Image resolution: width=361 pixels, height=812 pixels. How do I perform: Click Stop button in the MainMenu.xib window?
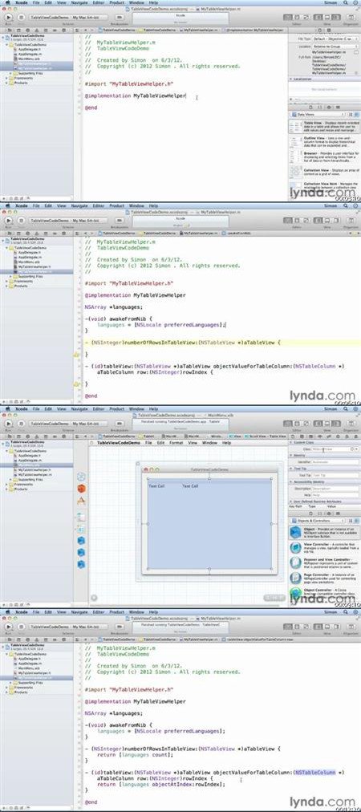point(21,423)
